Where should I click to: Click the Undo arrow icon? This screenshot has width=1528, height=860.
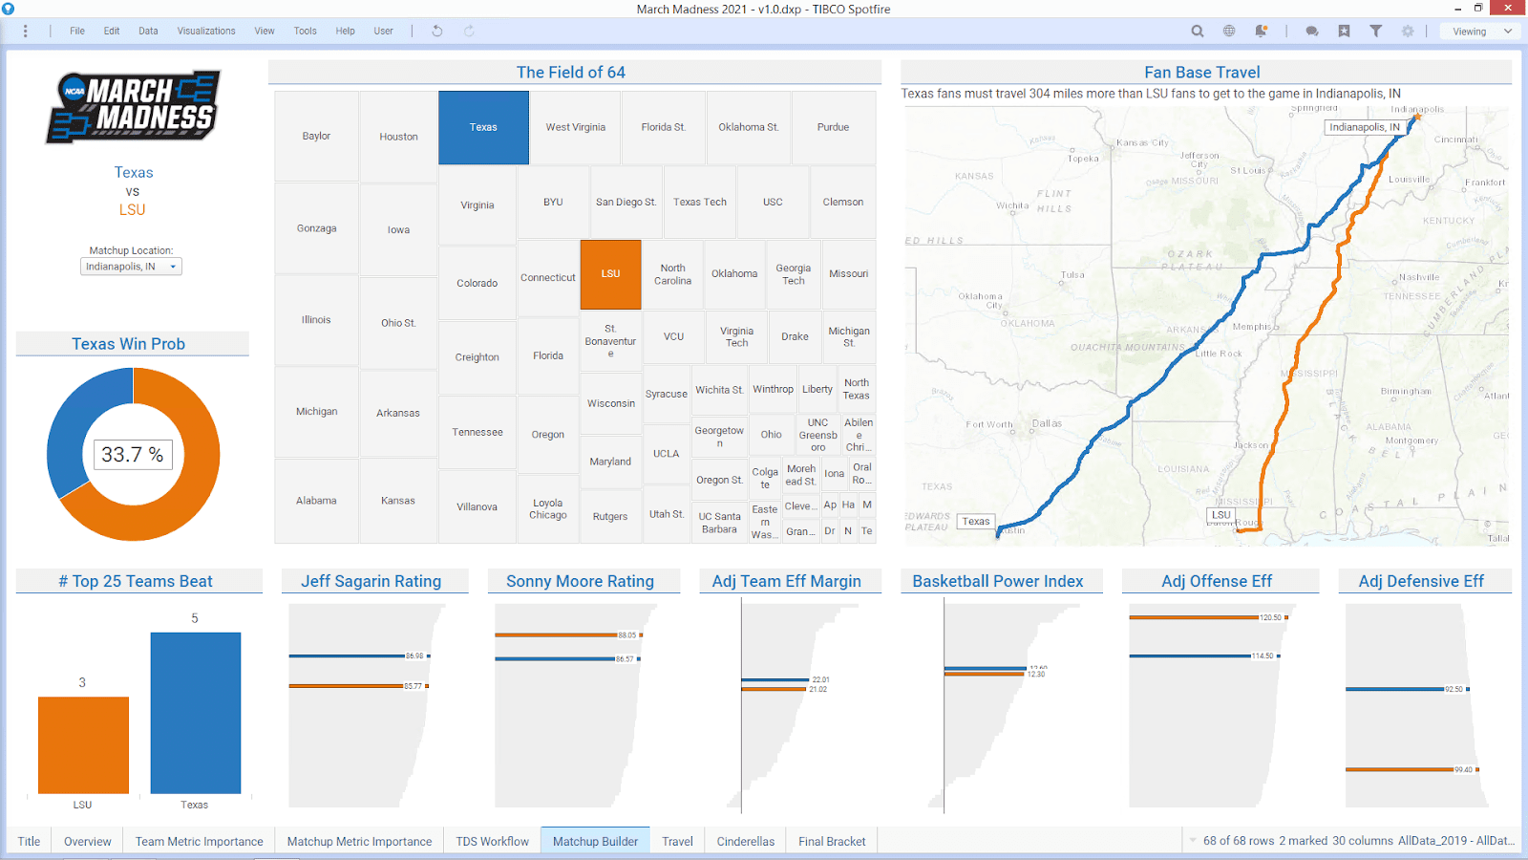pyautogui.click(x=437, y=31)
